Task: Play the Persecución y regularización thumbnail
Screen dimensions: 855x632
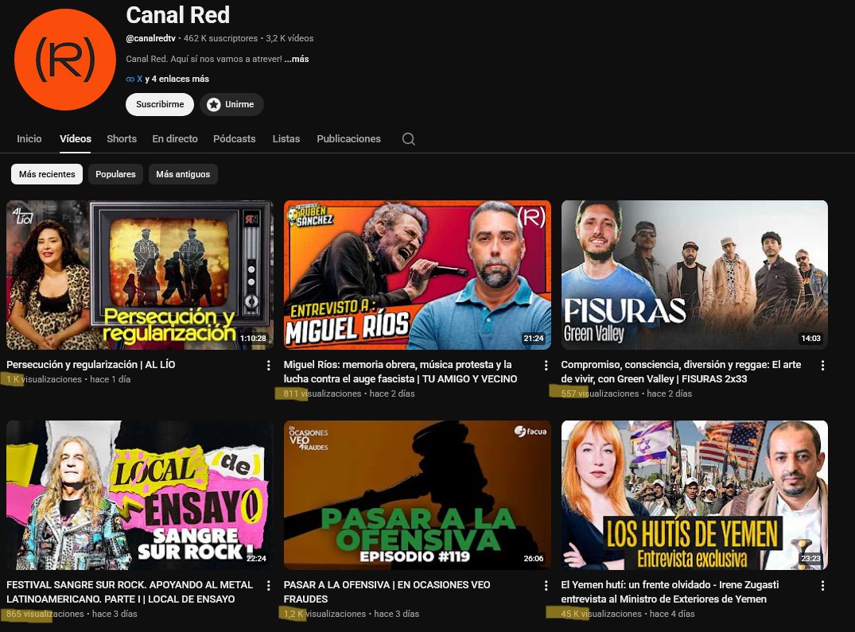Action: point(140,275)
